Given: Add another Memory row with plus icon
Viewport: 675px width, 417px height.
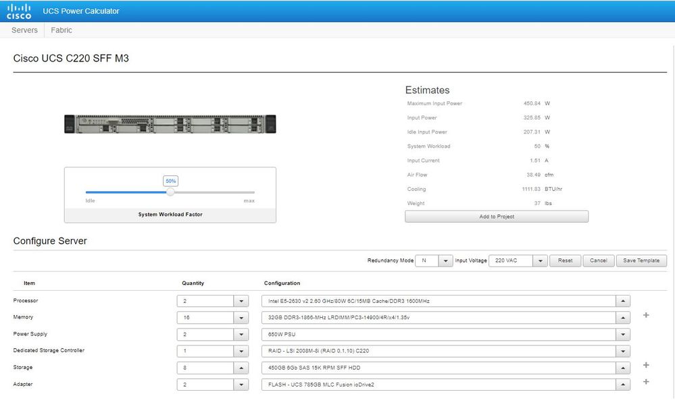Looking at the screenshot, I should click(646, 316).
